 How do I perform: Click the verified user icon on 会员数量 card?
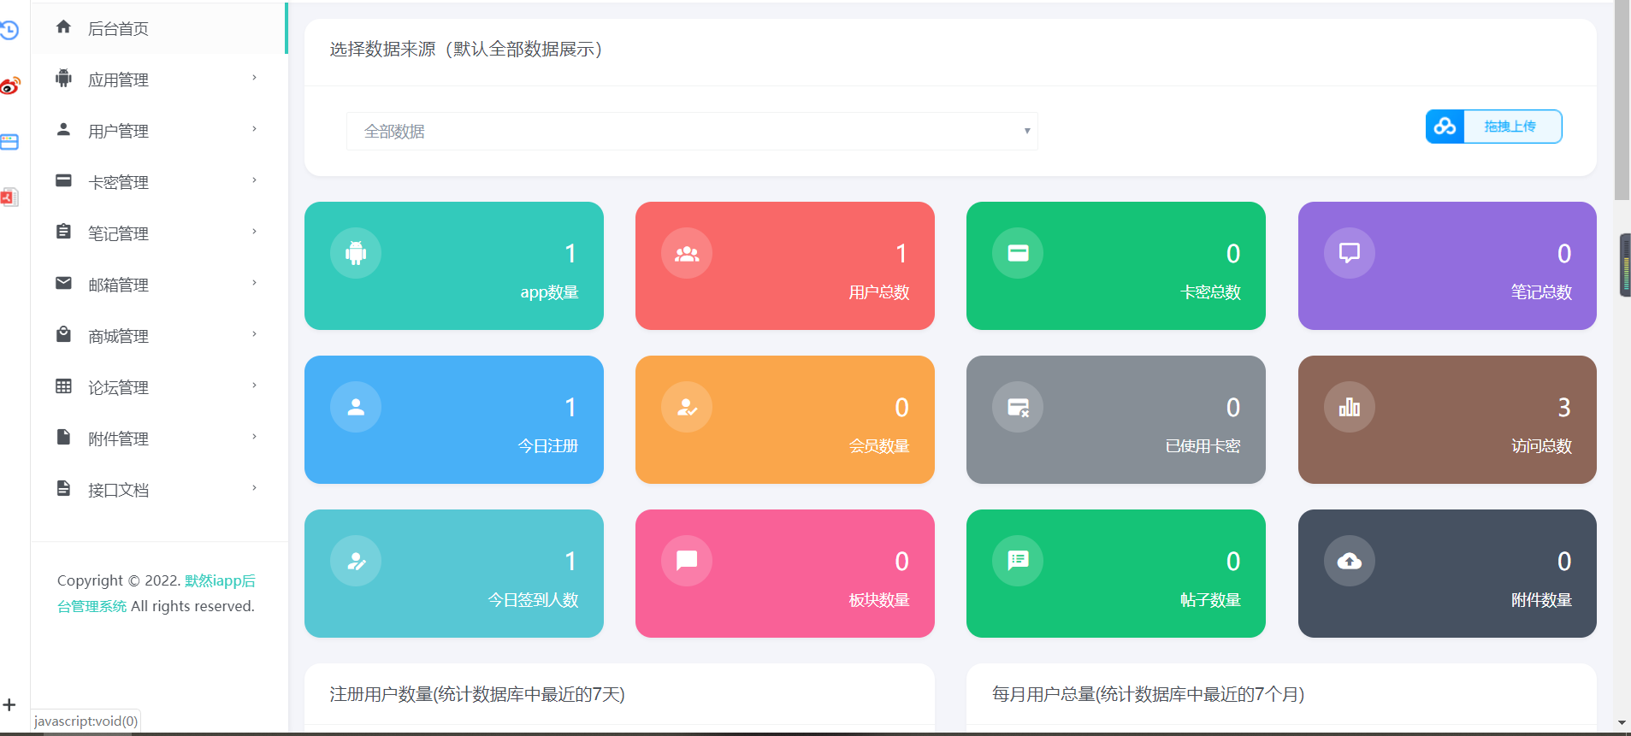click(x=687, y=407)
